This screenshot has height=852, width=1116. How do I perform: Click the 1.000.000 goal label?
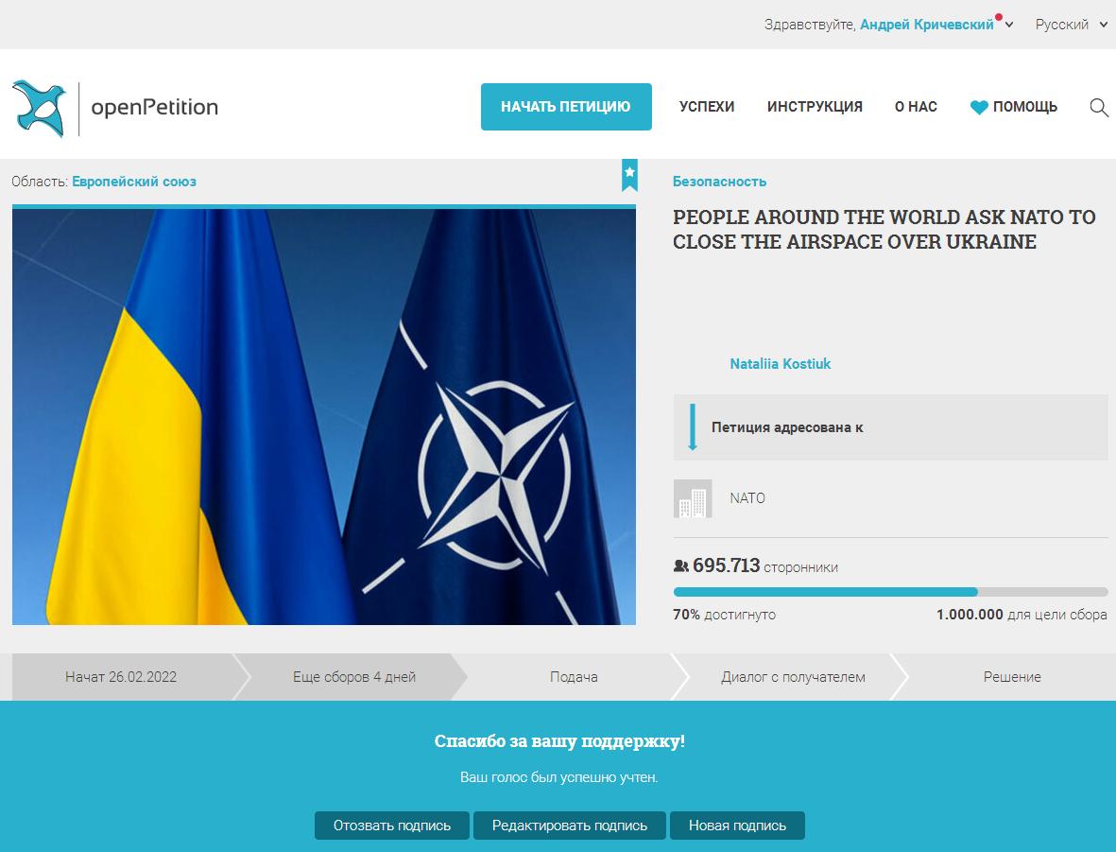click(x=1022, y=615)
